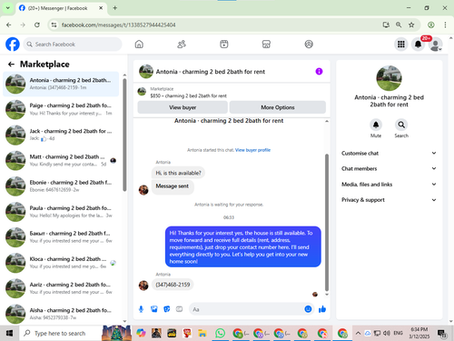Open the View buyer profile link
This screenshot has width=454, height=341.
[252, 150]
